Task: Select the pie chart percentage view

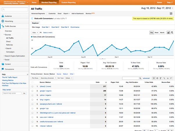Action: (x=157, y=78)
